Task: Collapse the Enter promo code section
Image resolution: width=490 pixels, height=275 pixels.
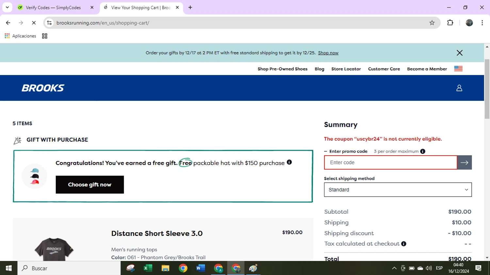Action: [346, 151]
